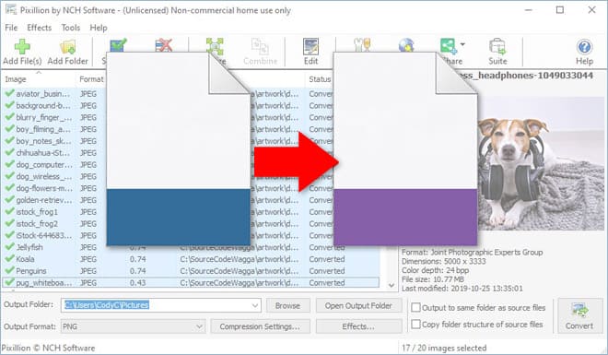This screenshot has width=608, height=355.
Task: Click the Resize toolbar icon
Action: pos(215,45)
